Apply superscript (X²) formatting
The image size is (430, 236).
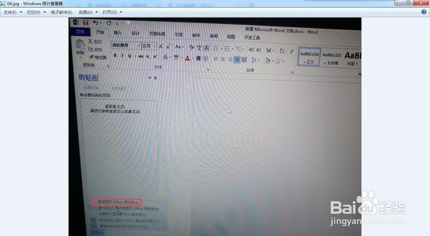tap(155, 56)
